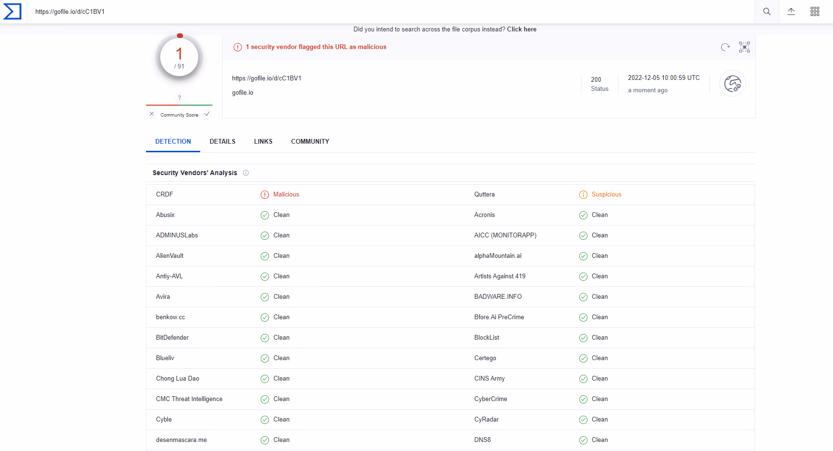This screenshot has height=451, width=833.
Task: Click the malicious warning icon in banner
Action: [x=238, y=47]
